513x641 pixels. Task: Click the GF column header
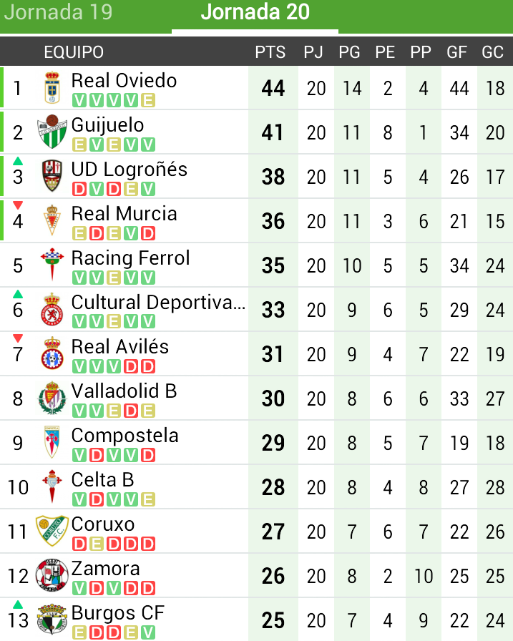457,52
